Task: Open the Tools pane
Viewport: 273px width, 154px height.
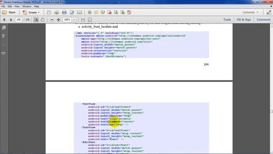Action: click(227, 20)
